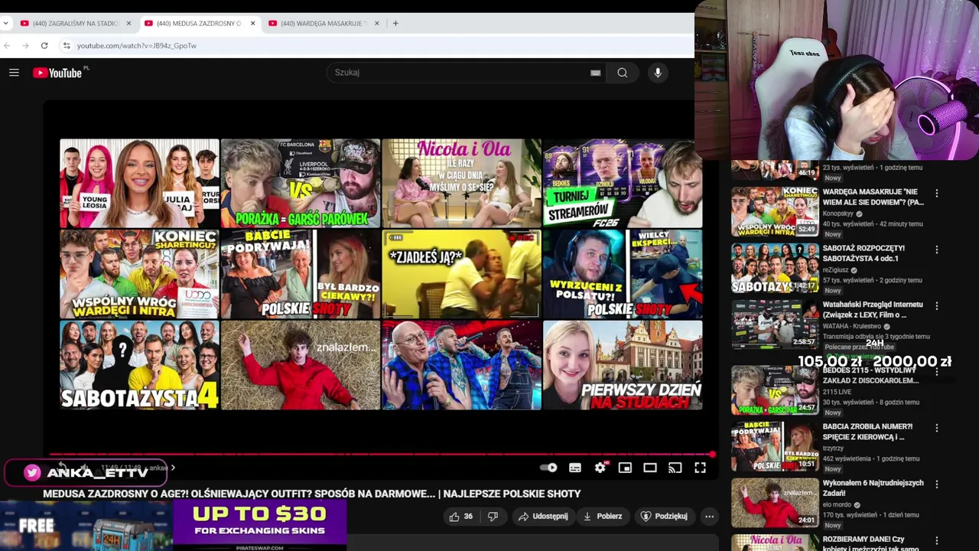This screenshot has width=979, height=551.
Task: Toggle subtitles in the player controls
Action: (x=575, y=468)
